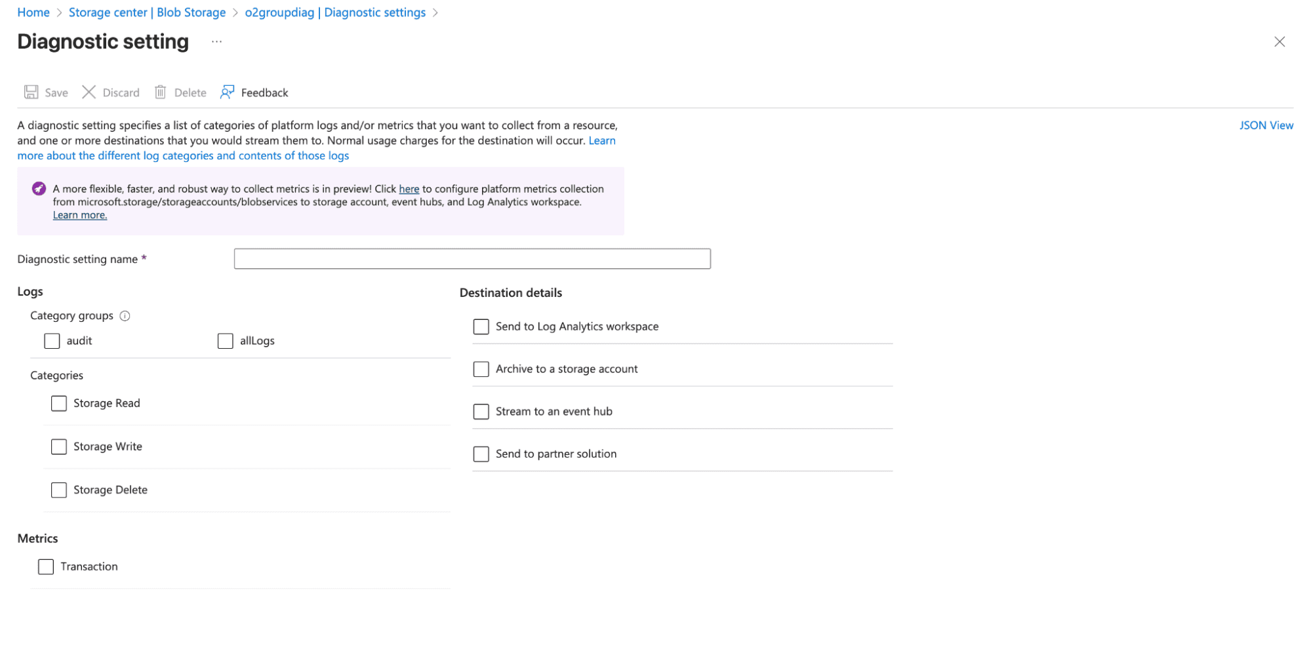Open the ellipsis menu beside Diagnostic setting title

point(216,41)
